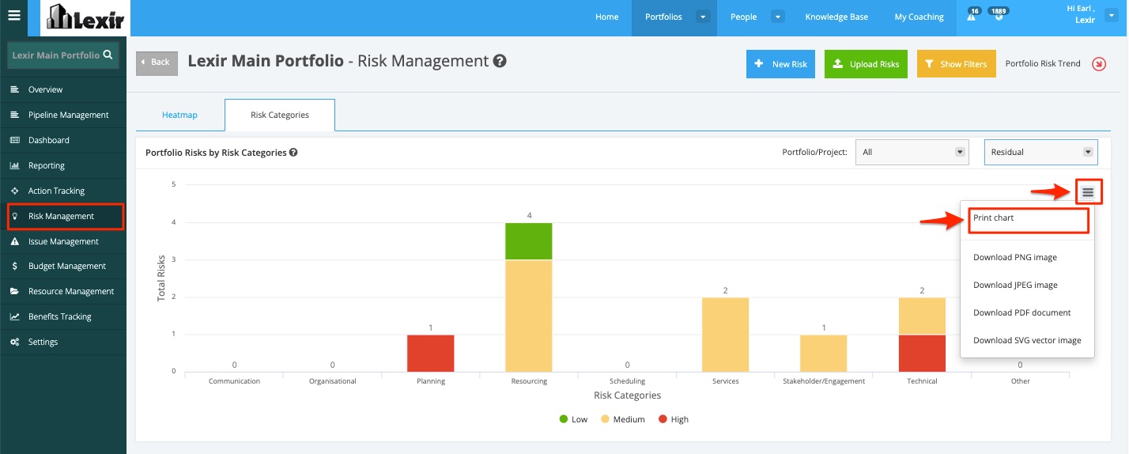1129x454 pixels.
Task: Click the 'Other' axis label
Action: 1021,381
